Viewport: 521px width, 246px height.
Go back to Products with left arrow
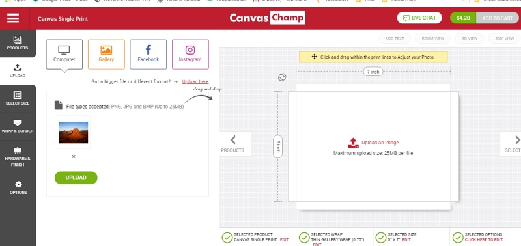pyautogui.click(x=234, y=144)
